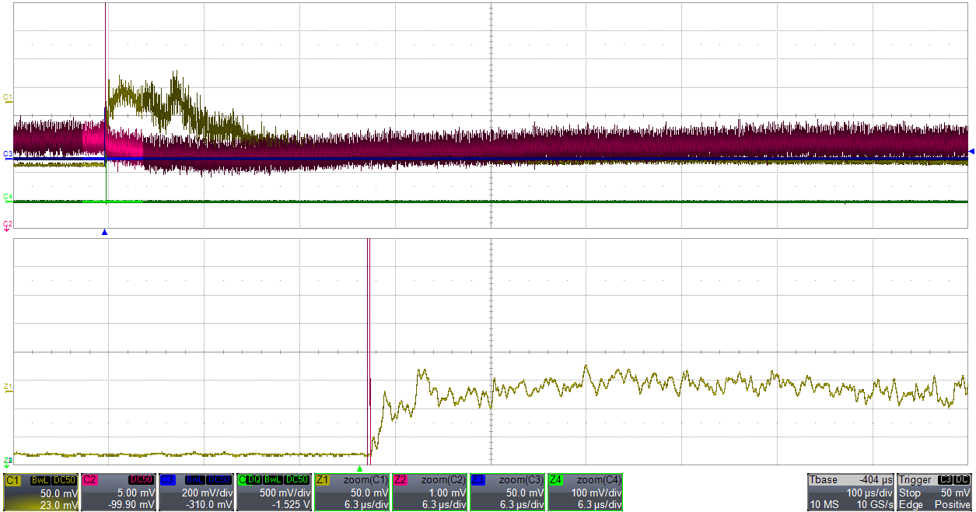Click the DC trigger coupling badge
Image resolution: width=976 pixels, height=512 pixels.
(x=962, y=480)
